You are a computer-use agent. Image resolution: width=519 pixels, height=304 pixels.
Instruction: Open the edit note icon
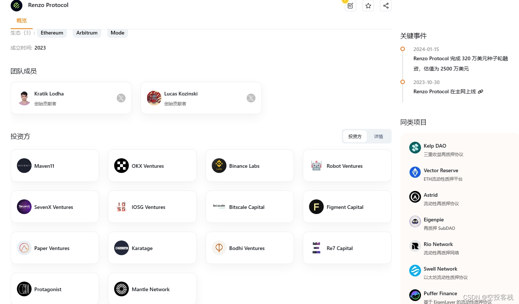351,6
